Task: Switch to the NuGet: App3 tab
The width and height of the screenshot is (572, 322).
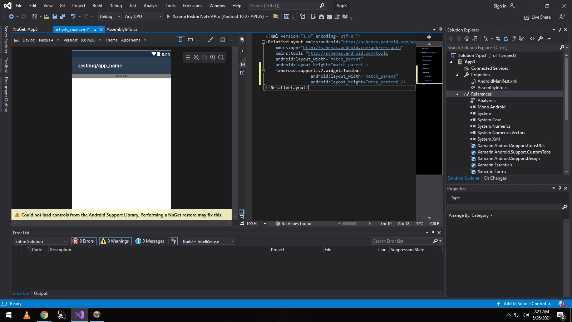Action: coord(25,29)
